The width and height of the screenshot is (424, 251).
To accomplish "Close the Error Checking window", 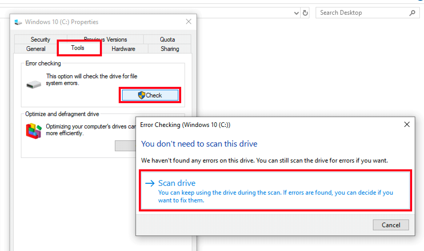I will coord(407,124).
